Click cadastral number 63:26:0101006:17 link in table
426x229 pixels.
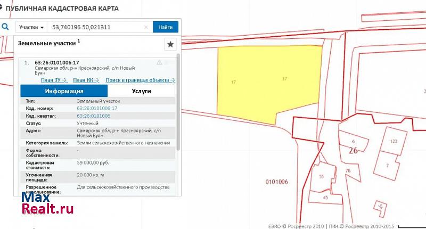coord(96,108)
